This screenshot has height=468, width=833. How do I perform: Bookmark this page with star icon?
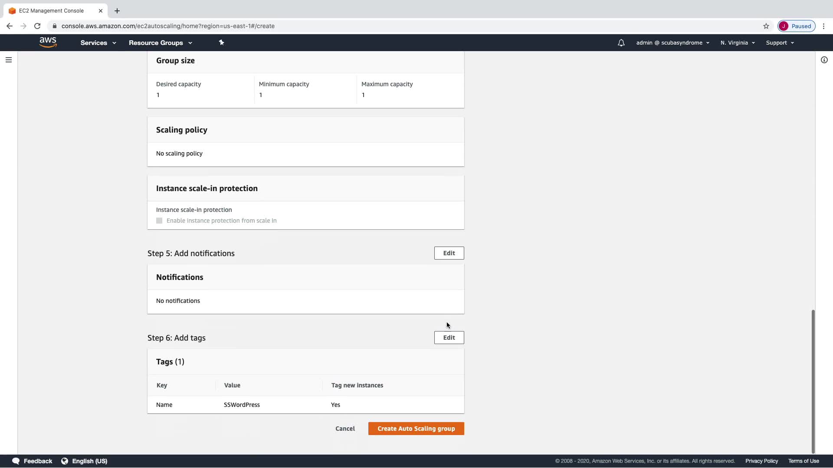(766, 26)
